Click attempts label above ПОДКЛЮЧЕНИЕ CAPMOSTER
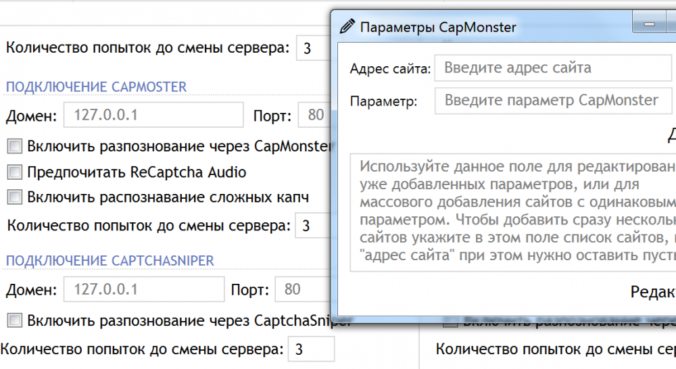Viewport: 676px width, 369px height. pyautogui.click(x=147, y=47)
